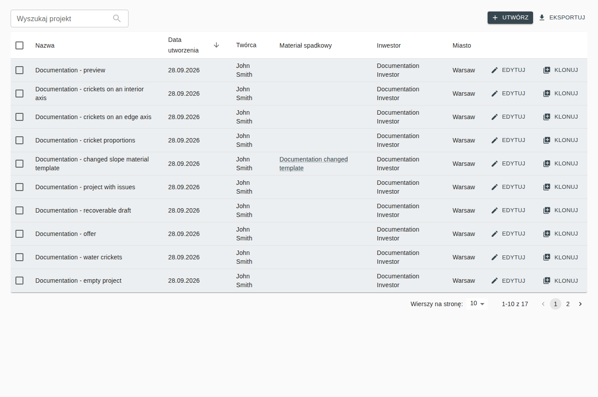Click 'Documentation - recoverable draft' name
Screen dimensions: 598x397
pos(83,210)
